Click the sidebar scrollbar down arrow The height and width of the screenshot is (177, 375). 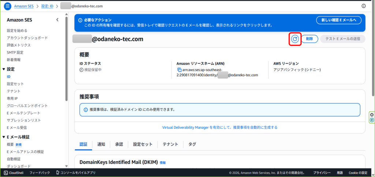click(x=67, y=166)
